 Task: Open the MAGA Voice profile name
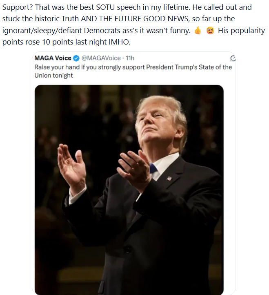[x=53, y=58]
